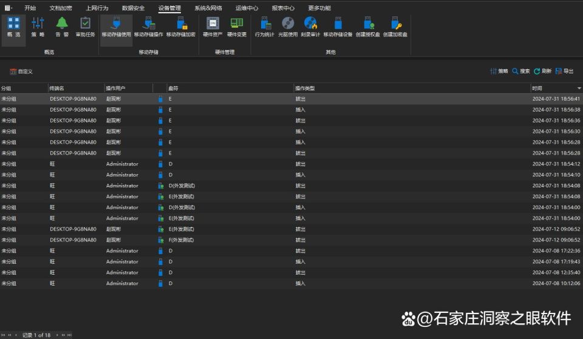Go to next page in record pager
Image resolution: width=583 pixels, height=339 pixels.
[63, 335]
